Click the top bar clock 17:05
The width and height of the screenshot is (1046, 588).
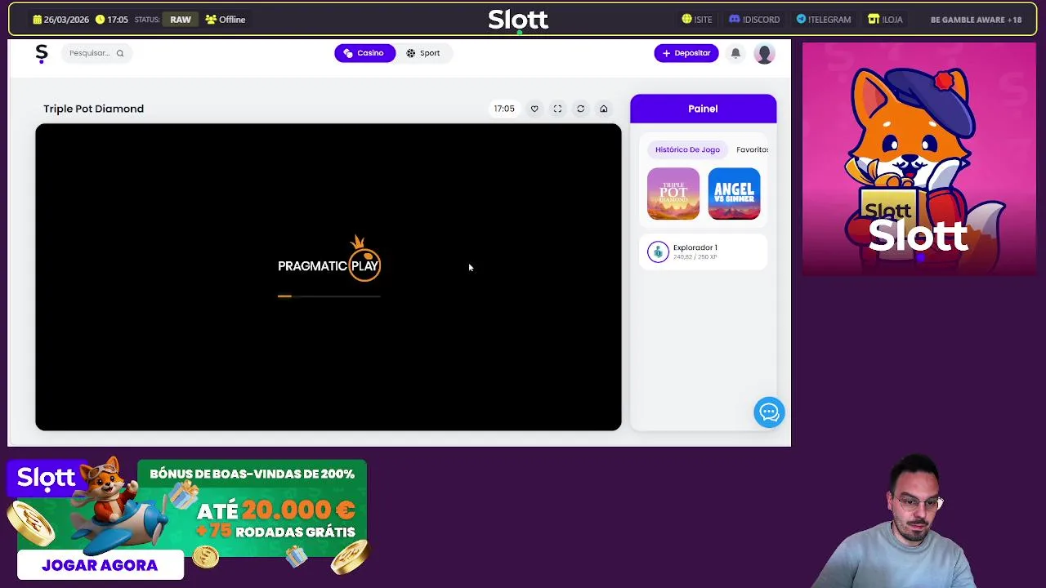tap(112, 20)
